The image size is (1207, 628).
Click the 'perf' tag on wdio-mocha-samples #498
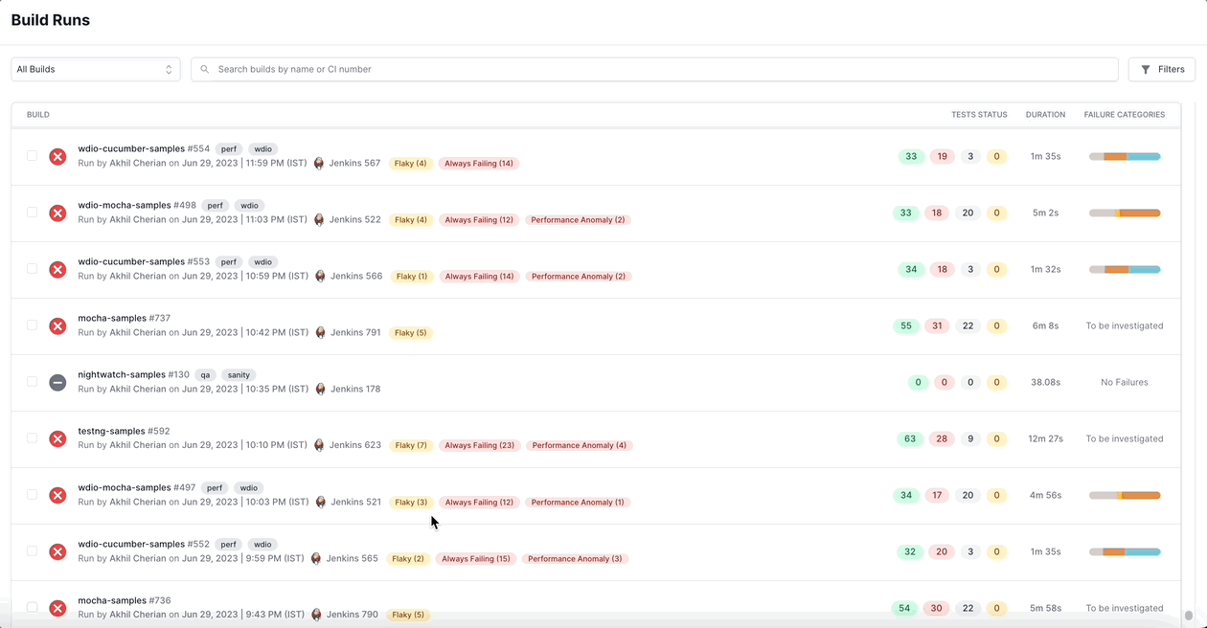[216, 206]
